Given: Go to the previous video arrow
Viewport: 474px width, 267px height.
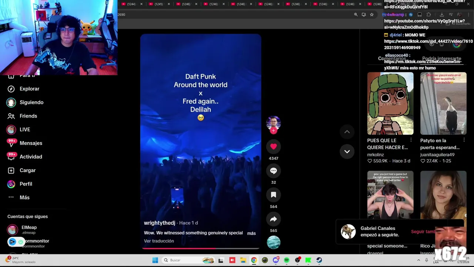Looking at the screenshot, I should click(347, 132).
